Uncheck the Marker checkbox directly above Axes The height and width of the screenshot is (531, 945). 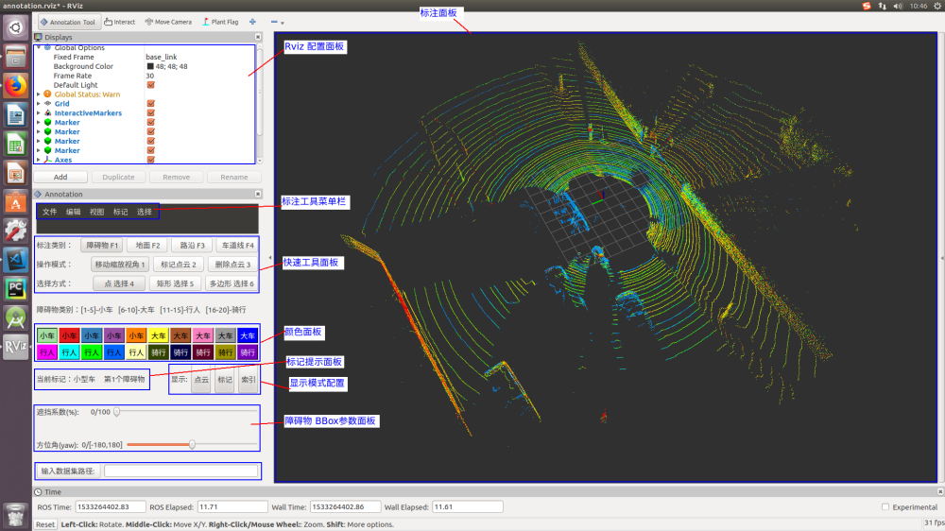(x=150, y=150)
